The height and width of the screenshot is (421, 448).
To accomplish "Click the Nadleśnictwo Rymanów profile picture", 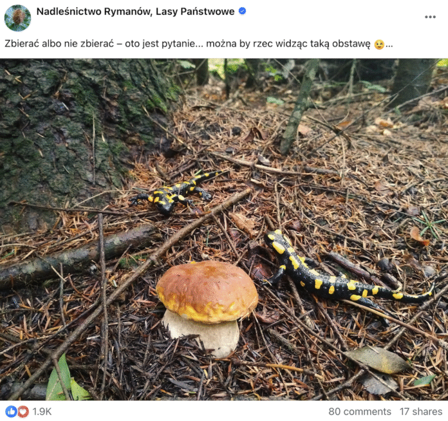I will (17, 17).
